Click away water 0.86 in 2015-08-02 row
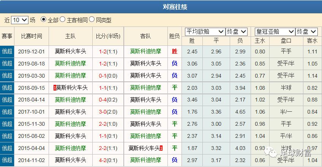This screenshot has height=167, width=322. tap(313, 136)
